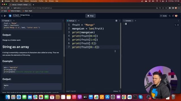Clear console with trash icon
The width and height of the screenshot is (181, 101).
[x=178, y=25]
